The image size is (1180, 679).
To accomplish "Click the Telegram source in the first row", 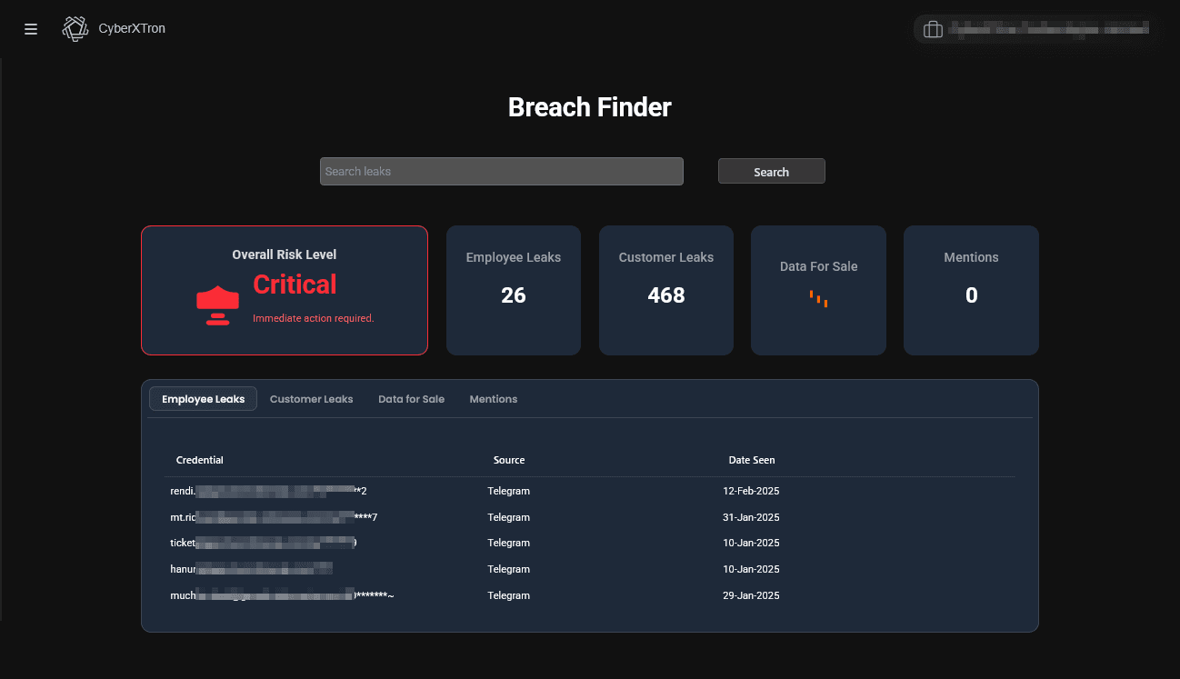I will [x=508, y=491].
